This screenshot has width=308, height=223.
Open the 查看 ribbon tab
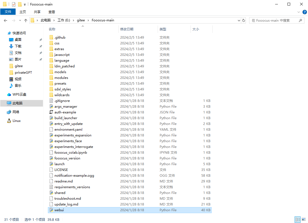pyautogui.click(x=52, y=12)
